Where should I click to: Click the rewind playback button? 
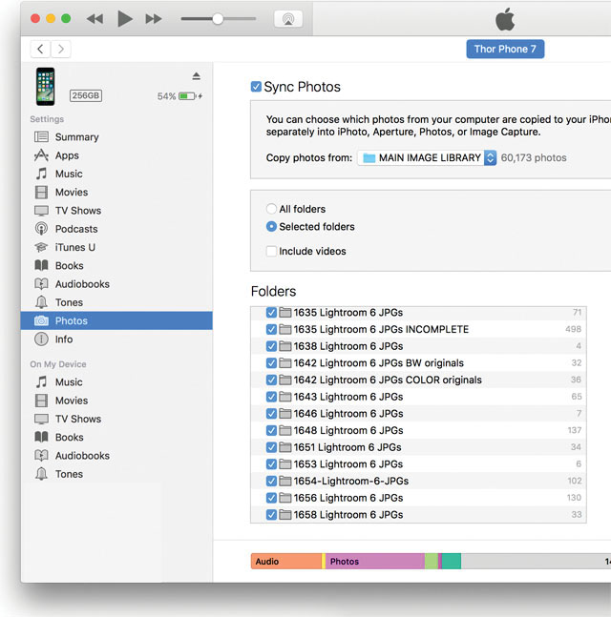point(95,18)
